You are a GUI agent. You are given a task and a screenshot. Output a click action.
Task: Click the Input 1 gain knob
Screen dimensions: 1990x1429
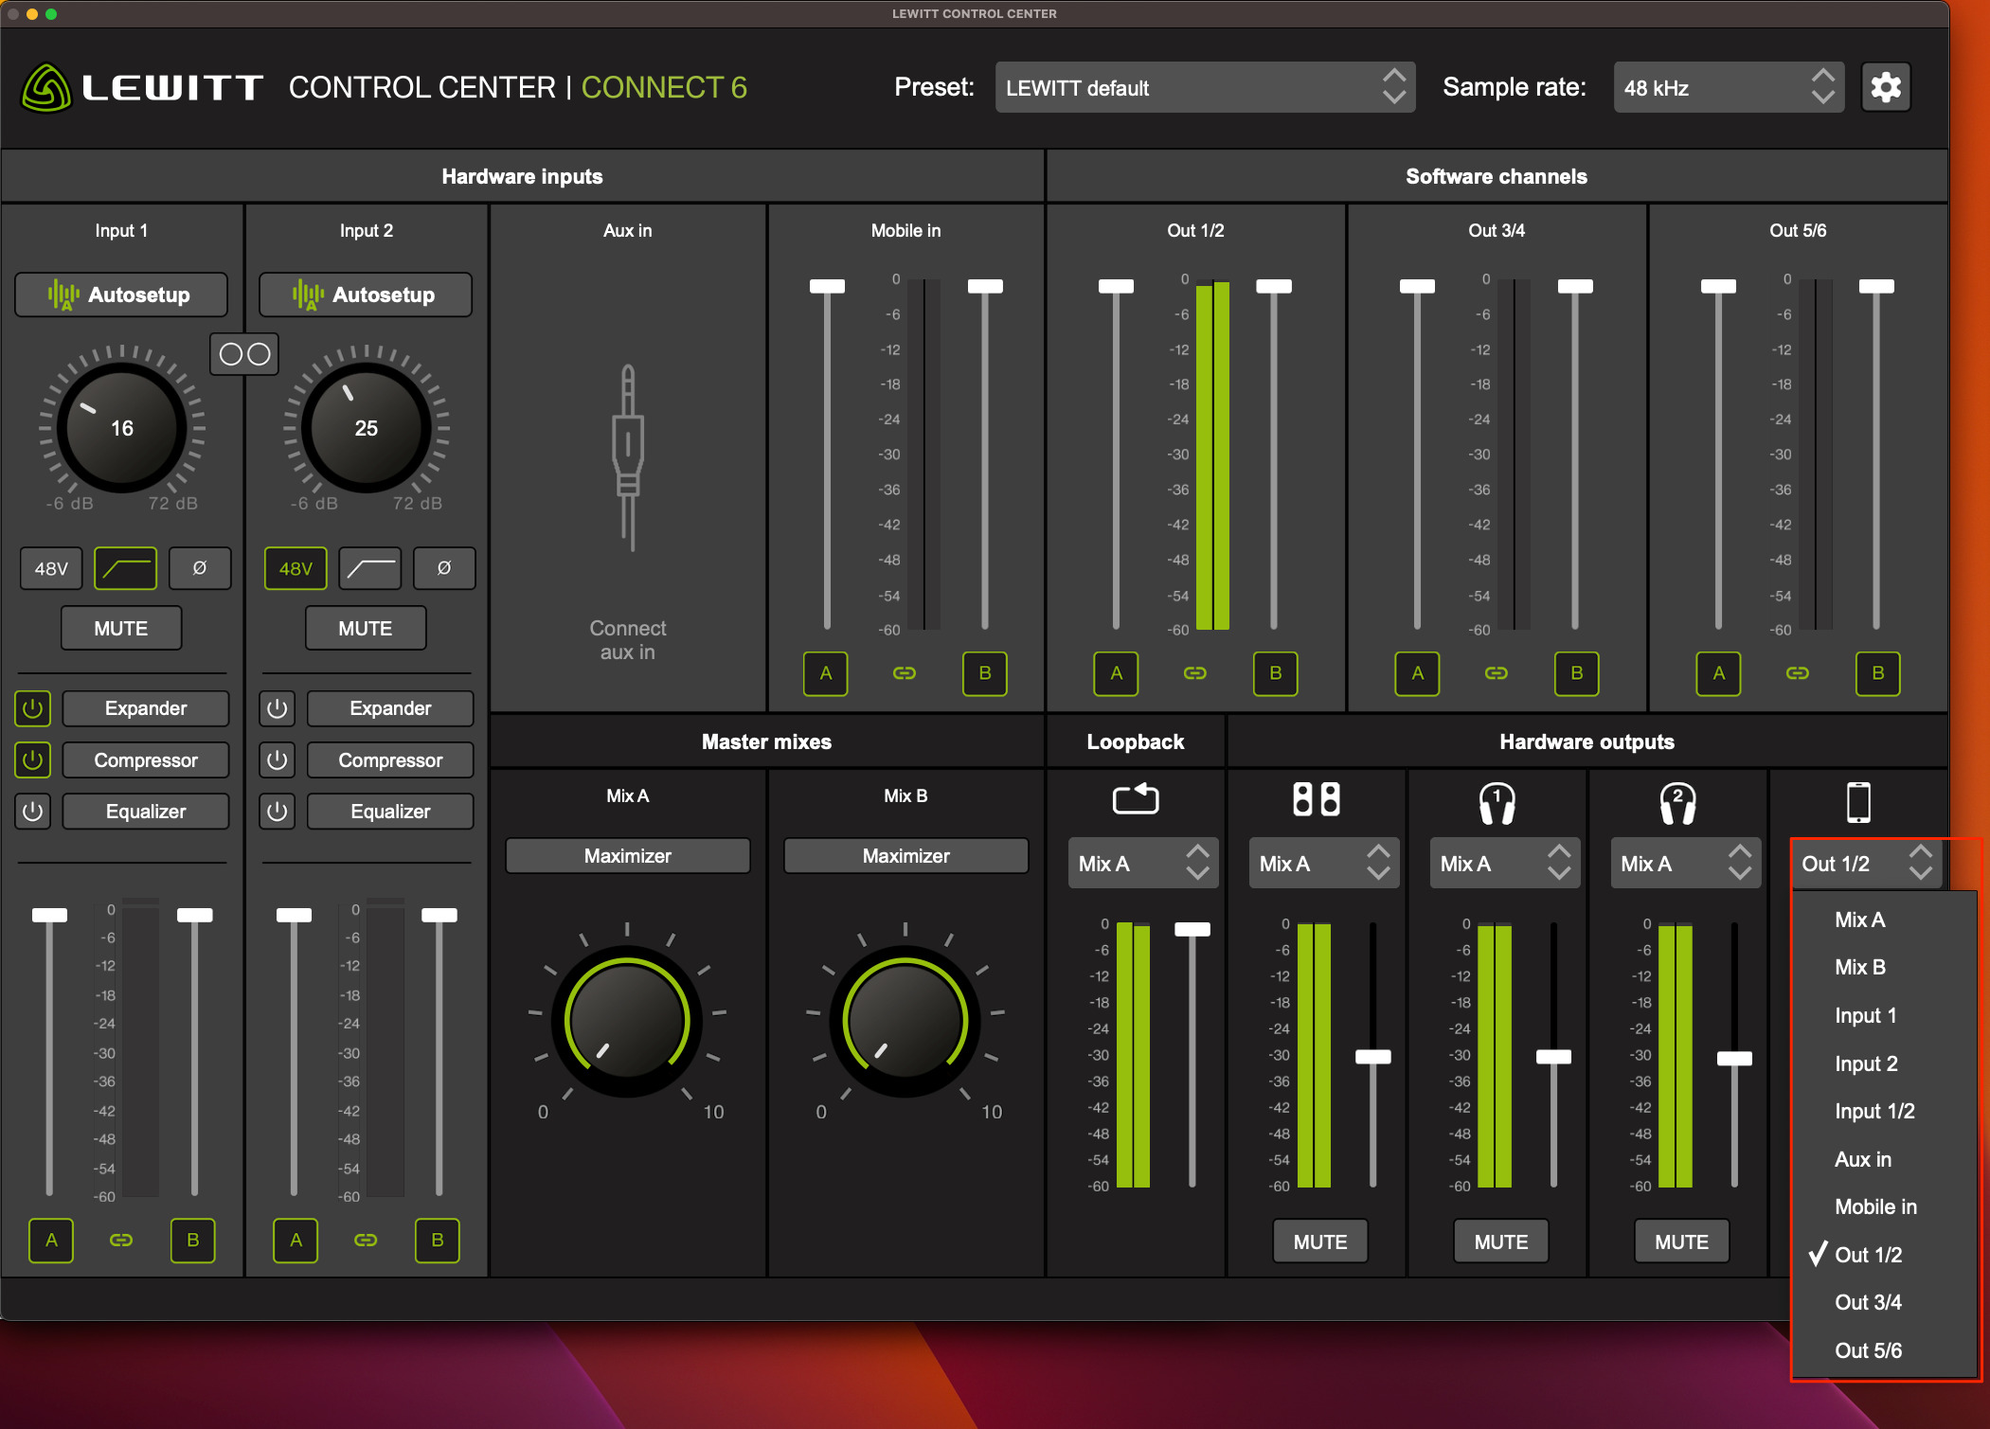click(122, 428)
